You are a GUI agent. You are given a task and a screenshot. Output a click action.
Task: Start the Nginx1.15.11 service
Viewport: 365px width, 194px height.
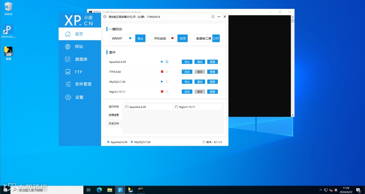click(x=187, y=92)
